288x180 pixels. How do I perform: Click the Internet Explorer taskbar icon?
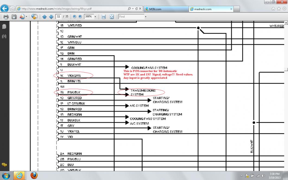click(x=19, y=176)
